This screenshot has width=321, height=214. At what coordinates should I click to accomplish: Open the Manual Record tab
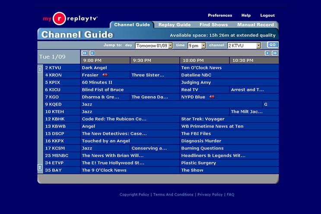(x=255, y=25)
